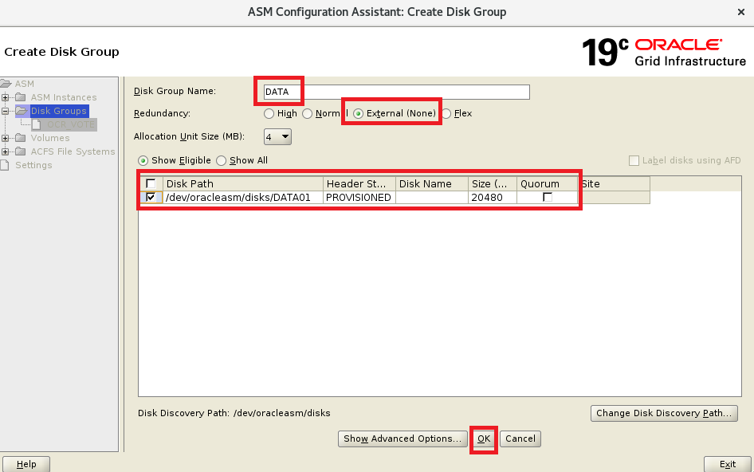Click the Quorum column header
This screenshot has height=472, width=754.
pos(548,184)
